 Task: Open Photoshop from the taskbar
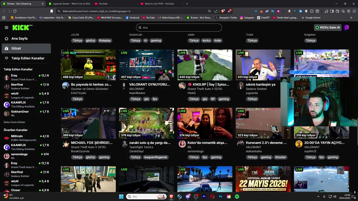[x=221, y=197]
